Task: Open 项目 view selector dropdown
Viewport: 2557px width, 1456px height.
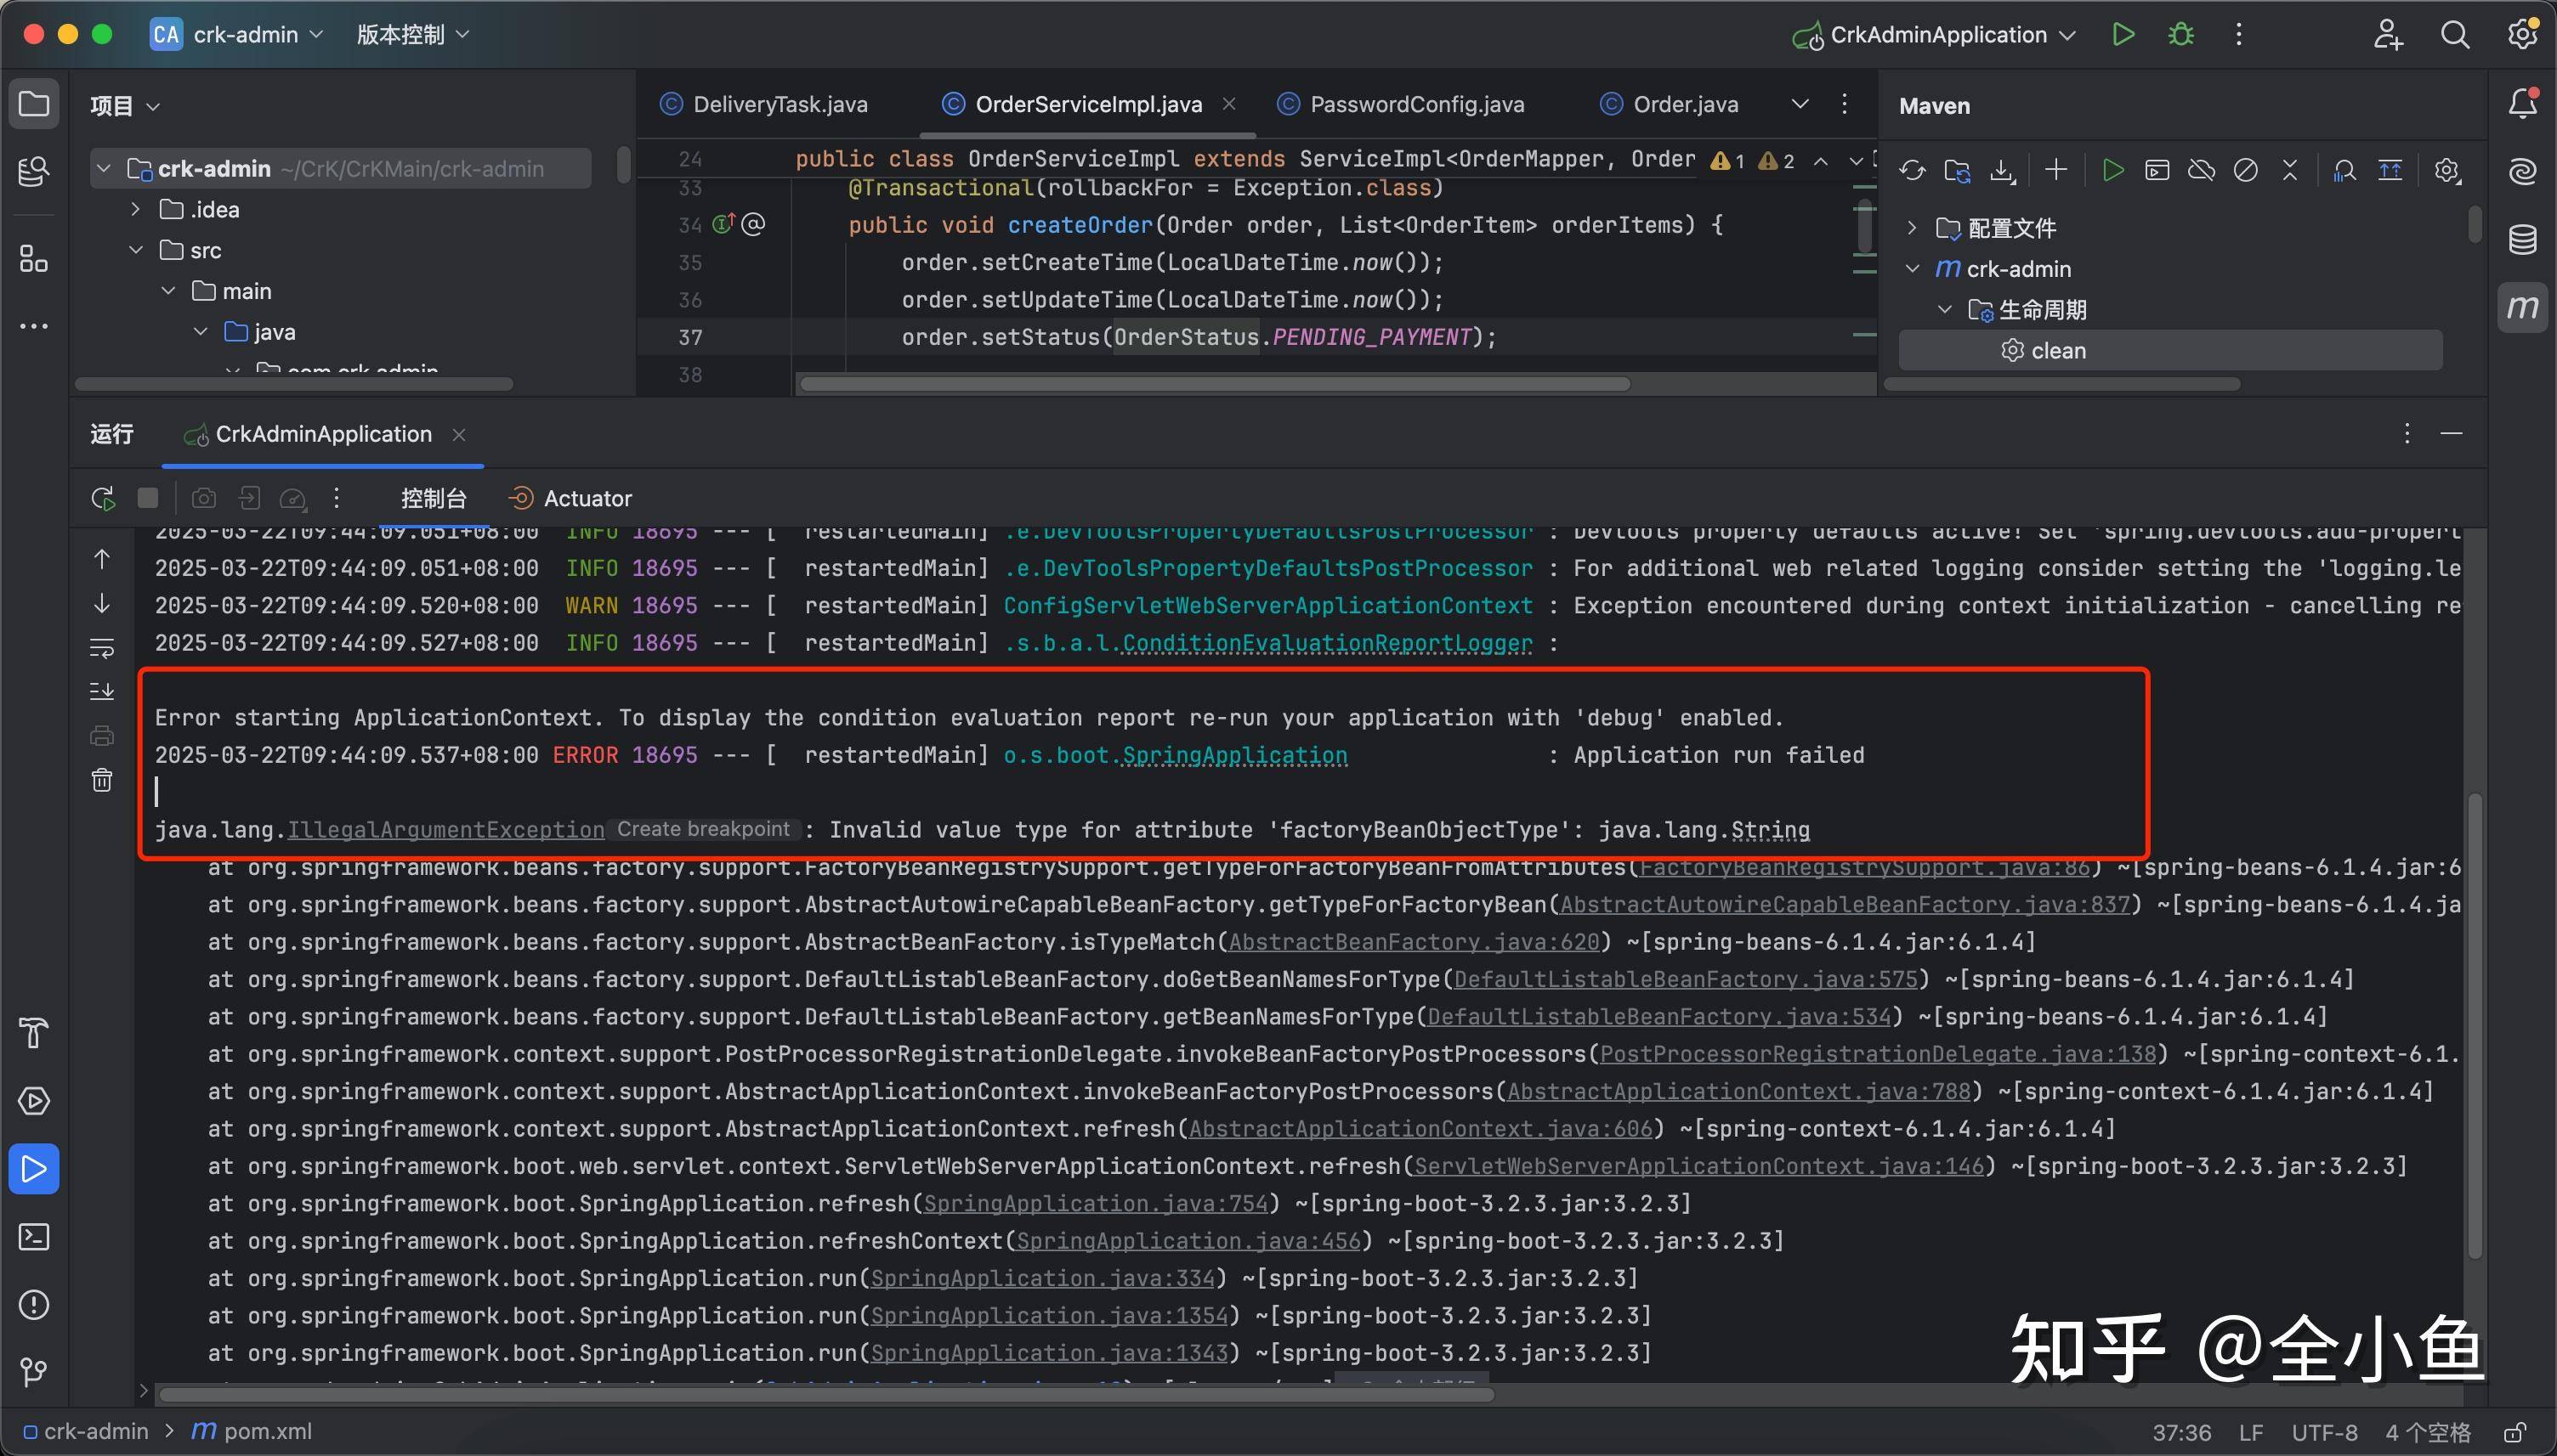Action: tap(124, 106)
